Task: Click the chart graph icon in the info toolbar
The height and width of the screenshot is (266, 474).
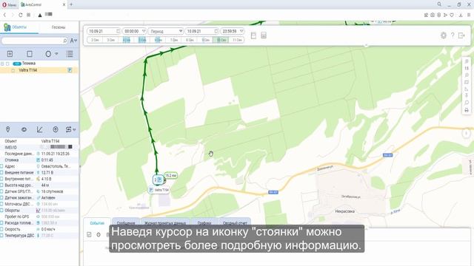Action: [x=39, y=129]
